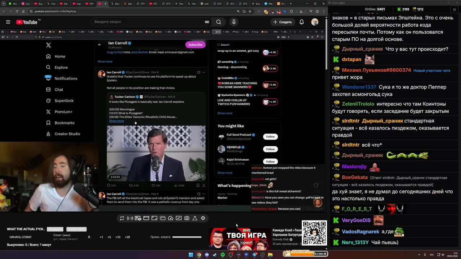The image size is (461, 259).
Task: Expand 'Show more' under the Tucker Carlson quoted tweet
Action: click(116, 121)
